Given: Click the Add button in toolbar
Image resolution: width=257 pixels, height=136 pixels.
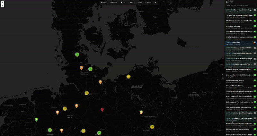Looking at the screenshot, I should (x=130, y=3).
